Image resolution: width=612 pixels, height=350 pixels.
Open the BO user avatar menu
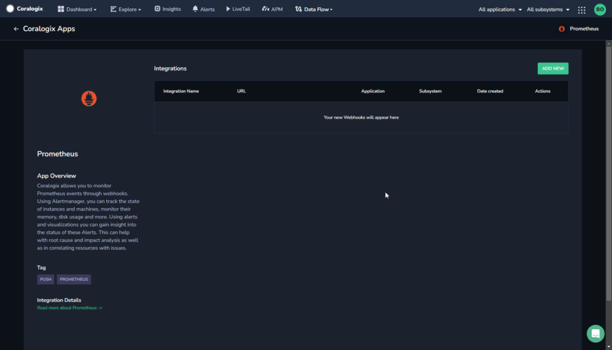[x=600, y=10]
